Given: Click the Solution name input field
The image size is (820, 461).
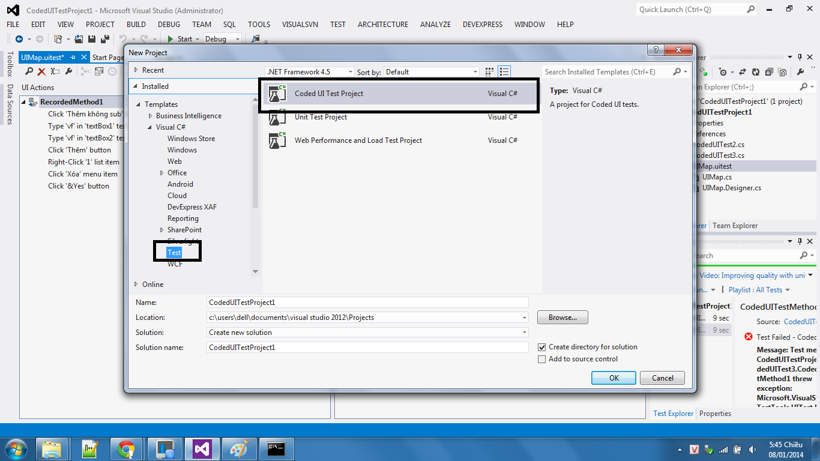Looking at the screenshot, I should pos(367,347).
